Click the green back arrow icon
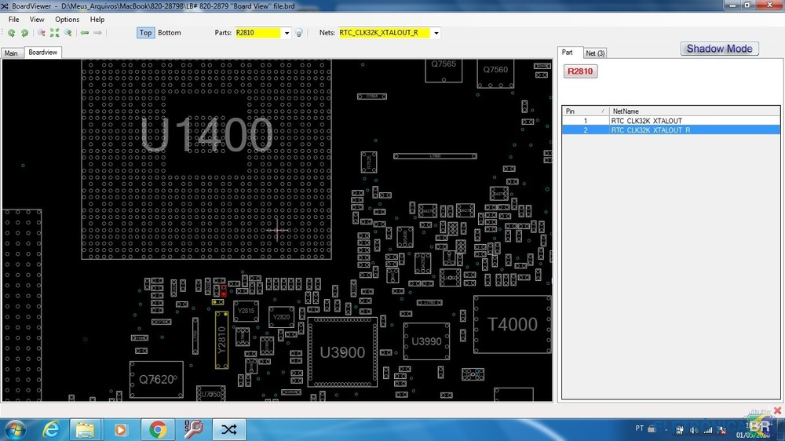 [85, 33]
